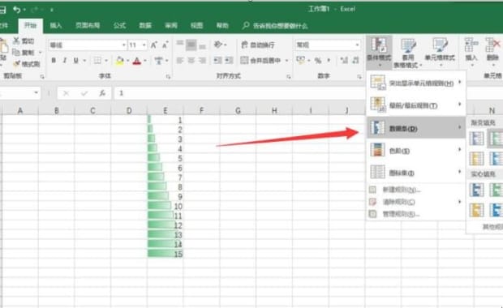Image resolution: width=503 pixels, height=308 pixels.
Task: Toggle Bold formatting
Action: click(x=54, y=60)
